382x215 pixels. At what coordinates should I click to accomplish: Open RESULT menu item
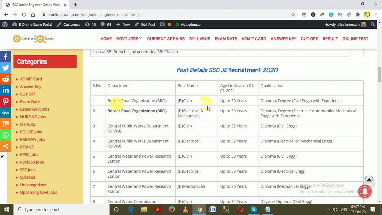330,39
